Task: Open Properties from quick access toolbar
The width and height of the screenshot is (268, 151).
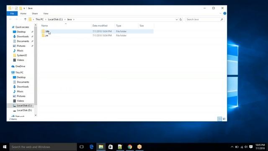Action: click(16, 8)
